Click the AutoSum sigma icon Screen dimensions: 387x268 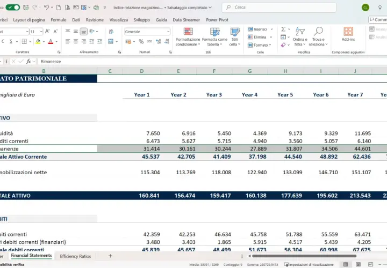click(x=283, y=29)
